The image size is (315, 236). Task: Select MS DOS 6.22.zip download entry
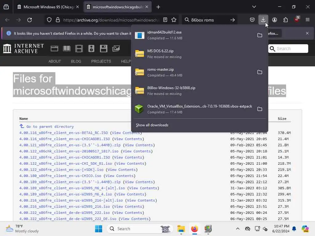click(x=199, y=53)
